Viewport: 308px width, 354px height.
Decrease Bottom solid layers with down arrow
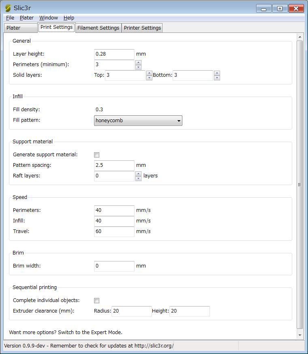(x=217, y=78)
